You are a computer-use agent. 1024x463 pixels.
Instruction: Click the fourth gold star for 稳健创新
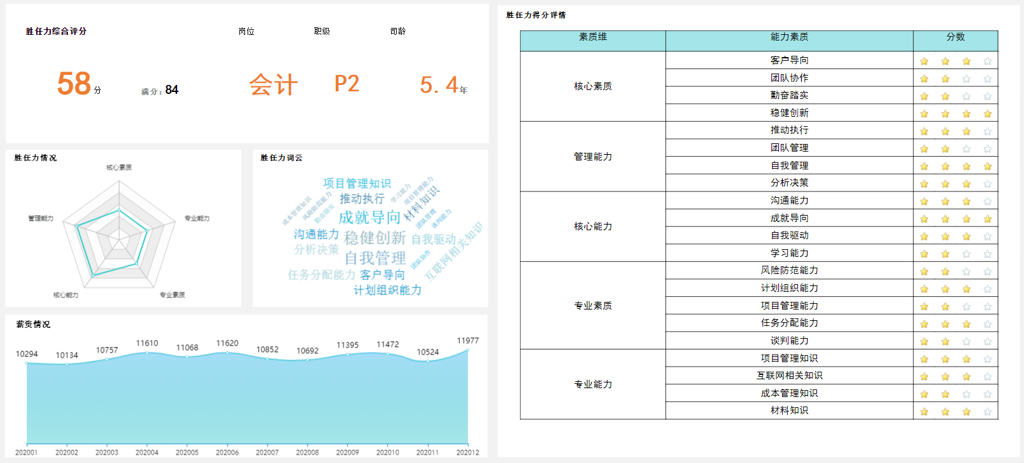click(x=987, y=114)
